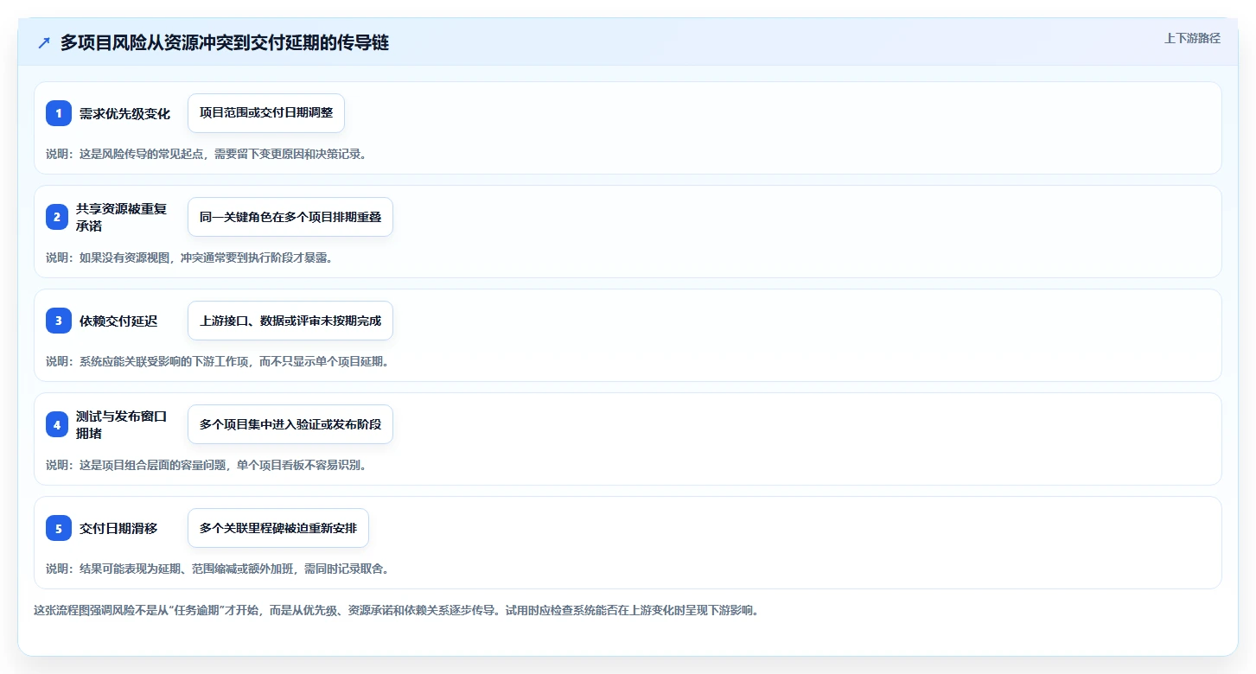Click the step 5 number badge
The image size is (1256, 674).
tap(59, 528)
